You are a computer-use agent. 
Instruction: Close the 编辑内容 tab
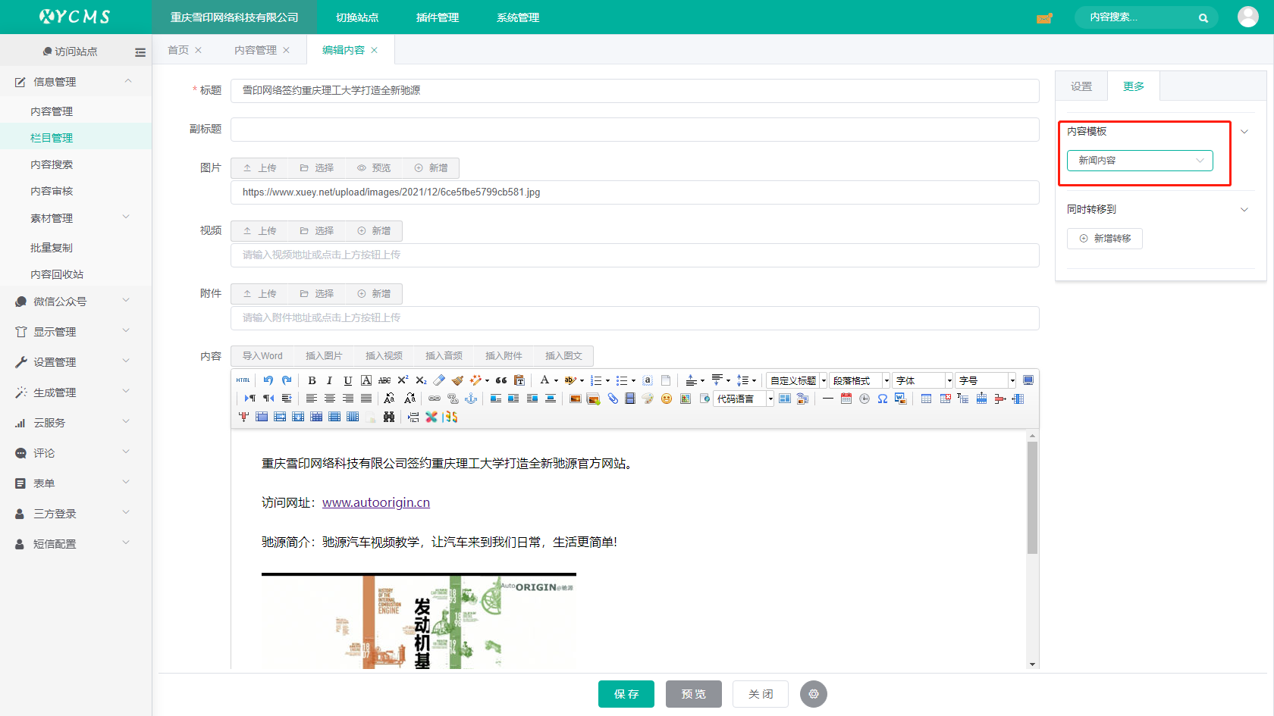375,50
